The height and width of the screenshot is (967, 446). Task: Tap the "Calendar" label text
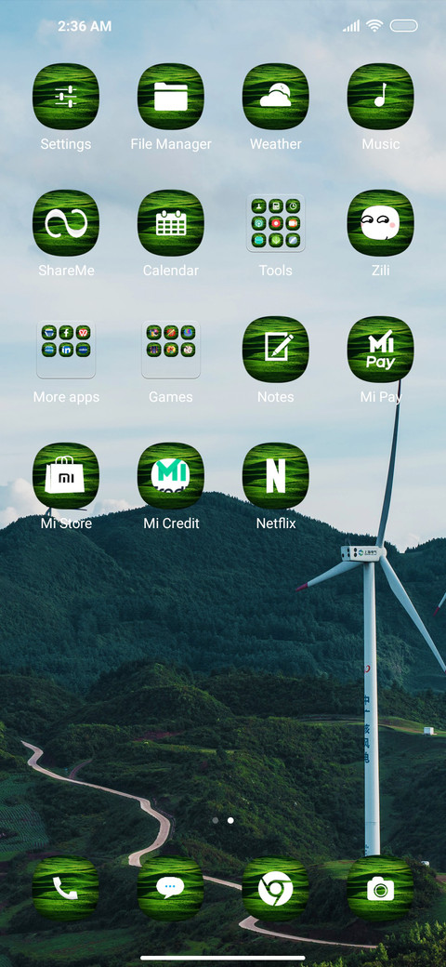pos(171,271)
